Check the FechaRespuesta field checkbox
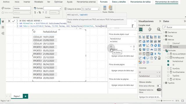The width and height of the screenshot is (186, 104). click(x=168, y=58)
